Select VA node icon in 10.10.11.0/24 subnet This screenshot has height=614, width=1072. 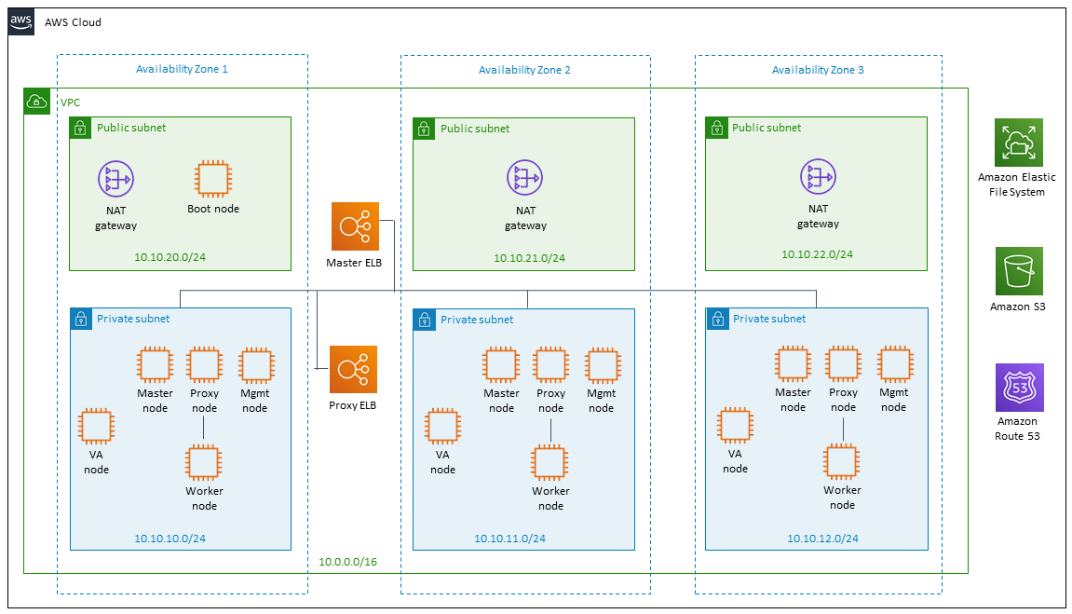442,426
